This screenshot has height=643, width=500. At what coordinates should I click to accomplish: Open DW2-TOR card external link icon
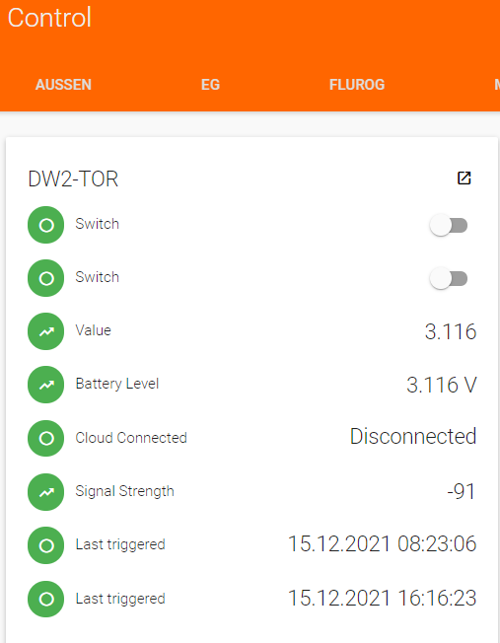pos(464,178)
